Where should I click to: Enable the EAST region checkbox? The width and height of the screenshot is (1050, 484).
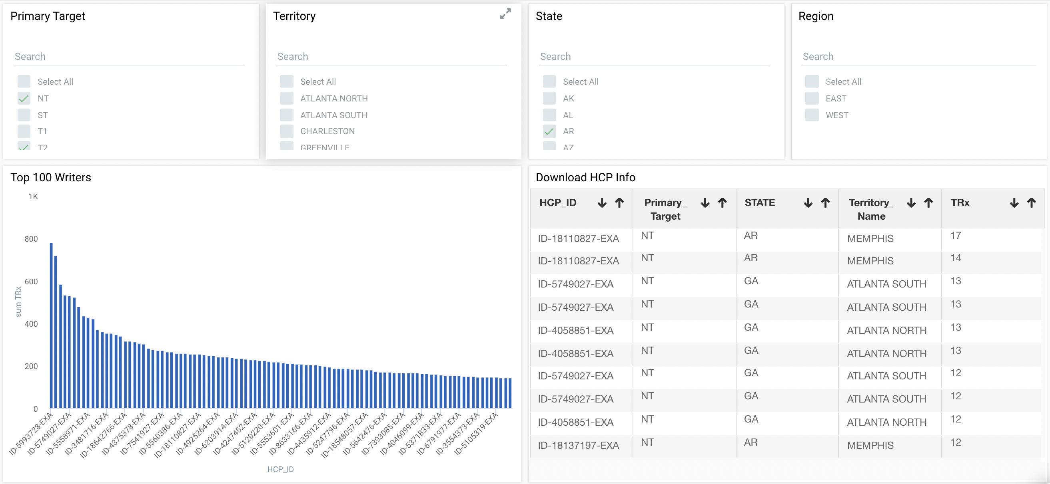point(812,99)
